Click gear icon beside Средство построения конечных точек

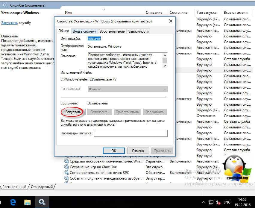coord(66,161)
